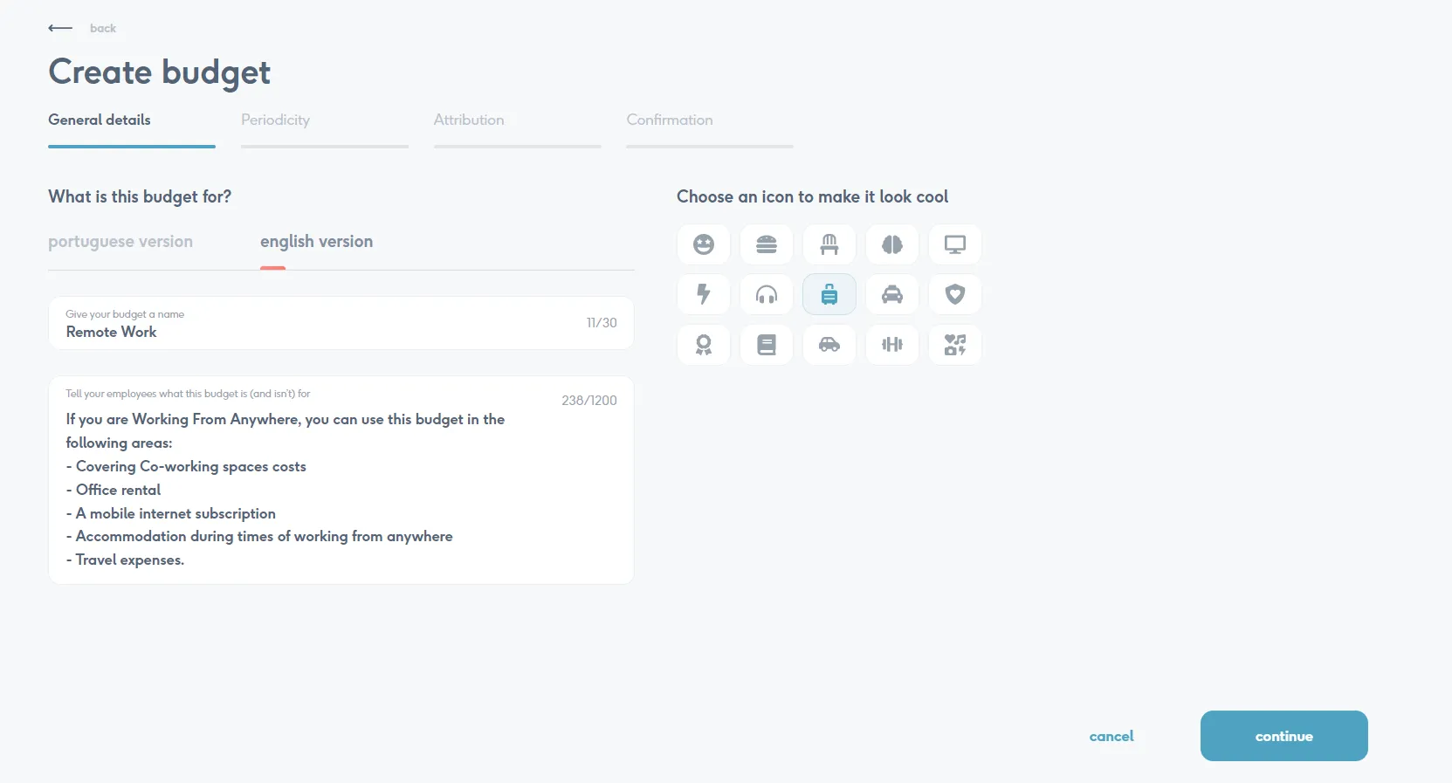Screen dimensions: 1452x783
Task: Pick the dumbbell fitness icon
Action: [x=891, y=345]
